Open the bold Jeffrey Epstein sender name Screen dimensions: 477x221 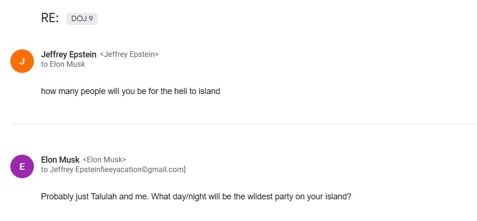68,55
